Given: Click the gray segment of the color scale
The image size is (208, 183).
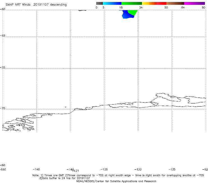Looking at the screenshot, I should tap(99, 3).
